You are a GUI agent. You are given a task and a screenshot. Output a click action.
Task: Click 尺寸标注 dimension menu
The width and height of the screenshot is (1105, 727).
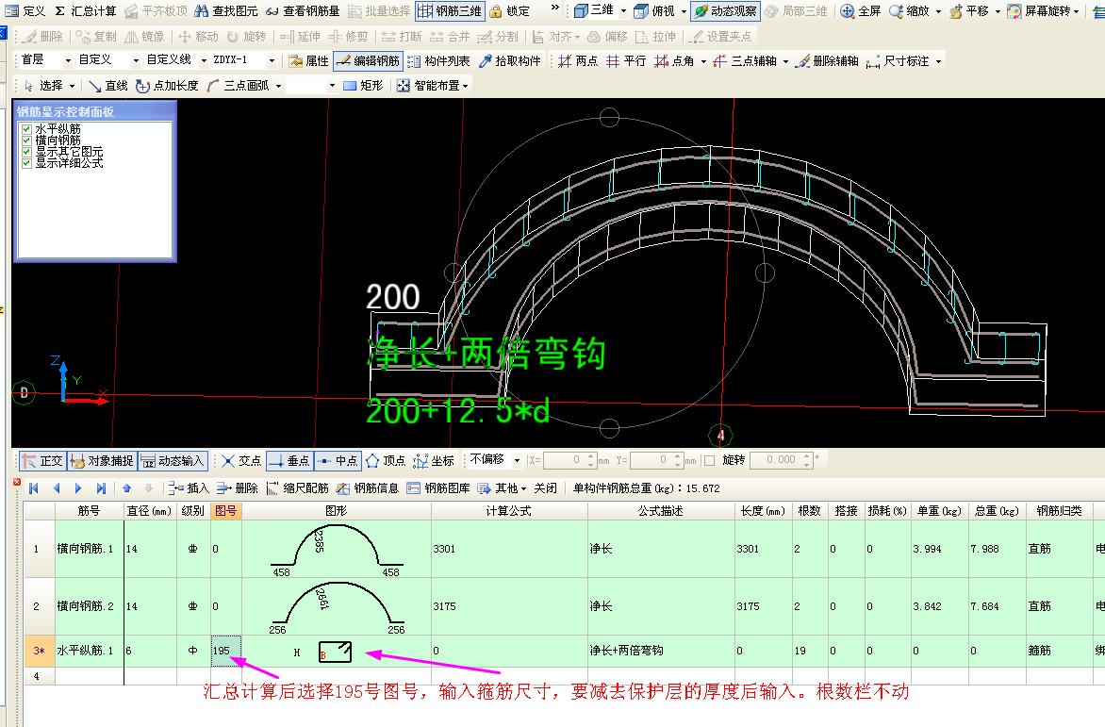(x=903, y=60)
